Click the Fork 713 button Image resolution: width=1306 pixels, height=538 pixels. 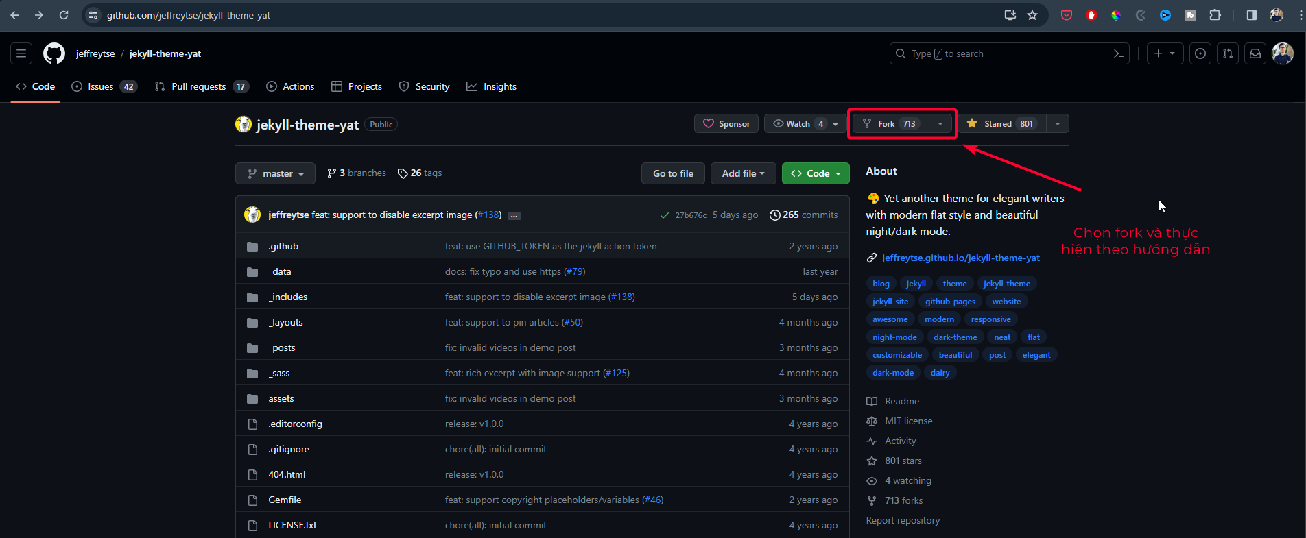point(891,124)
